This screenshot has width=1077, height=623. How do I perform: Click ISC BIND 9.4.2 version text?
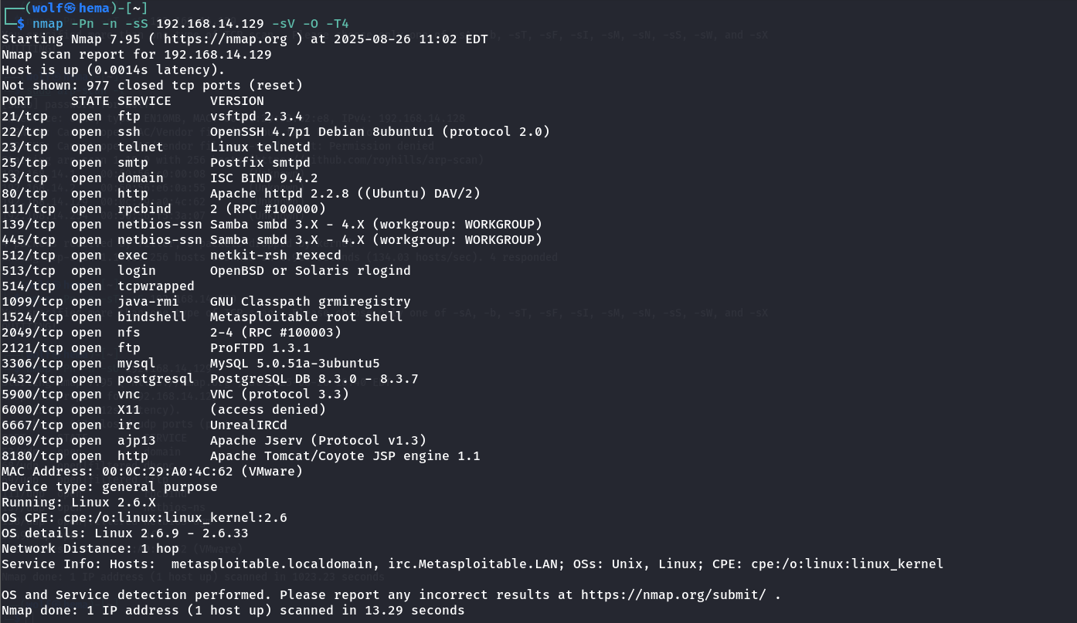click(264, 178)
